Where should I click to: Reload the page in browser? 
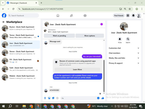point(13,9)
